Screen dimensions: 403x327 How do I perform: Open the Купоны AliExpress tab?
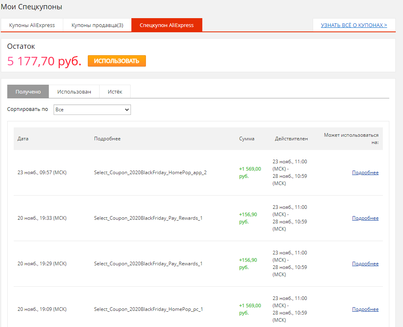pyautogui.click(x=32, y=25)
